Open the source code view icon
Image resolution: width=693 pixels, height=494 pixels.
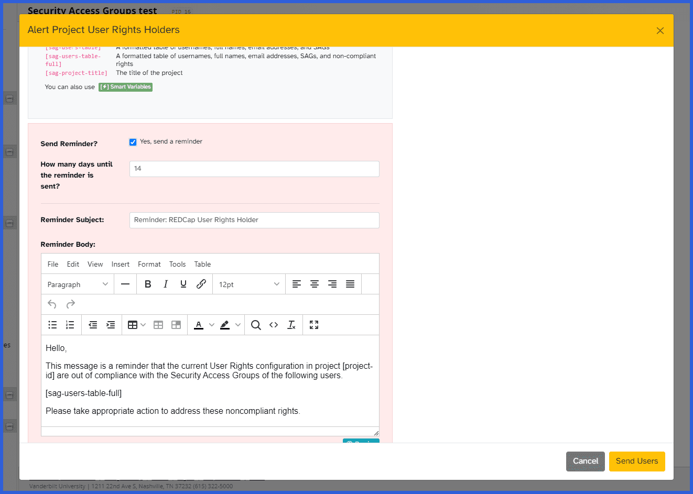(274, 325)
